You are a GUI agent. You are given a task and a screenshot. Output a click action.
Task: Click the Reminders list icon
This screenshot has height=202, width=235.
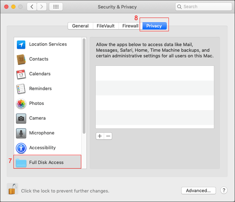pos(21,89)
